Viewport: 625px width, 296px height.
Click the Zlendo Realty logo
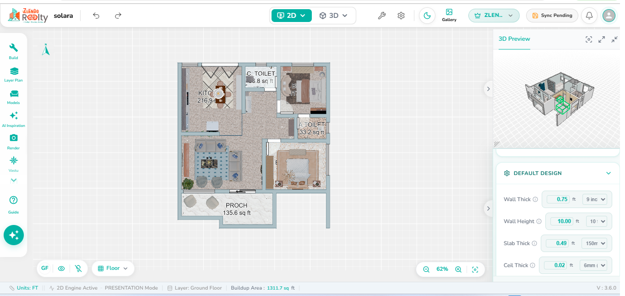tap(28, 15)
